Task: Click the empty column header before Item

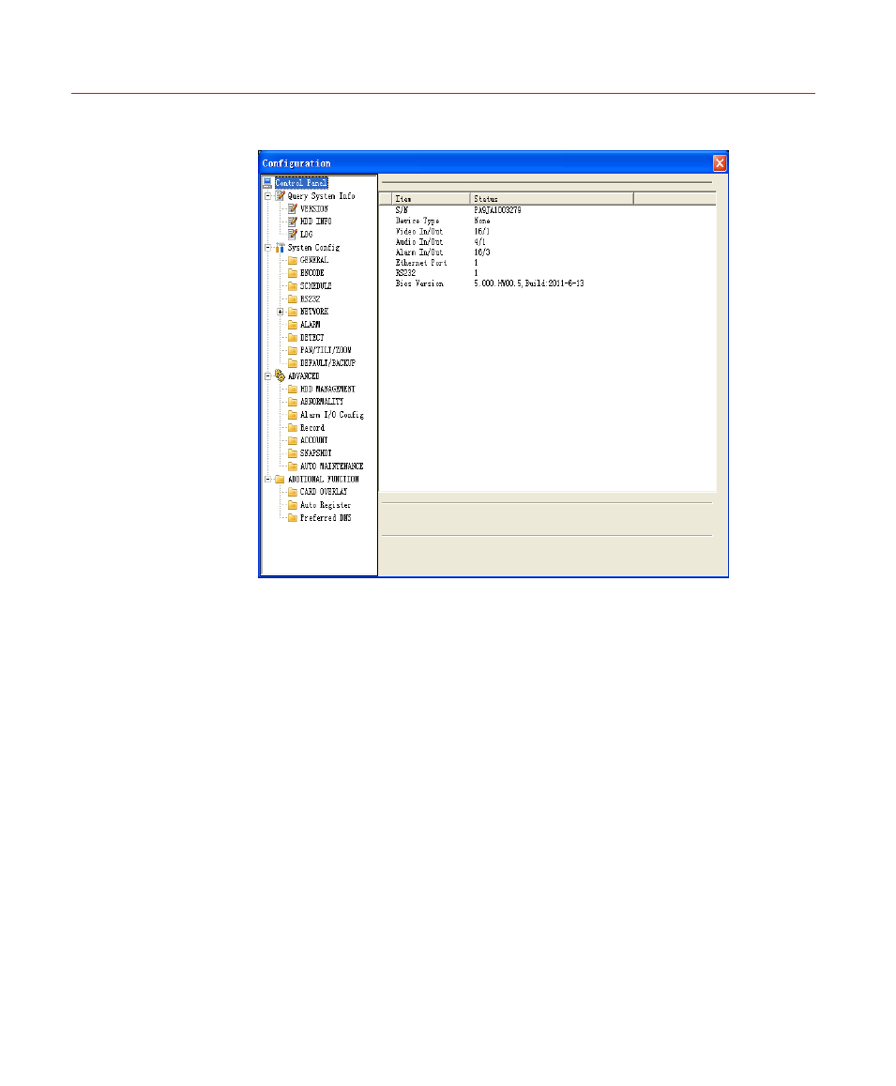Action: click(x=386, y=199)
